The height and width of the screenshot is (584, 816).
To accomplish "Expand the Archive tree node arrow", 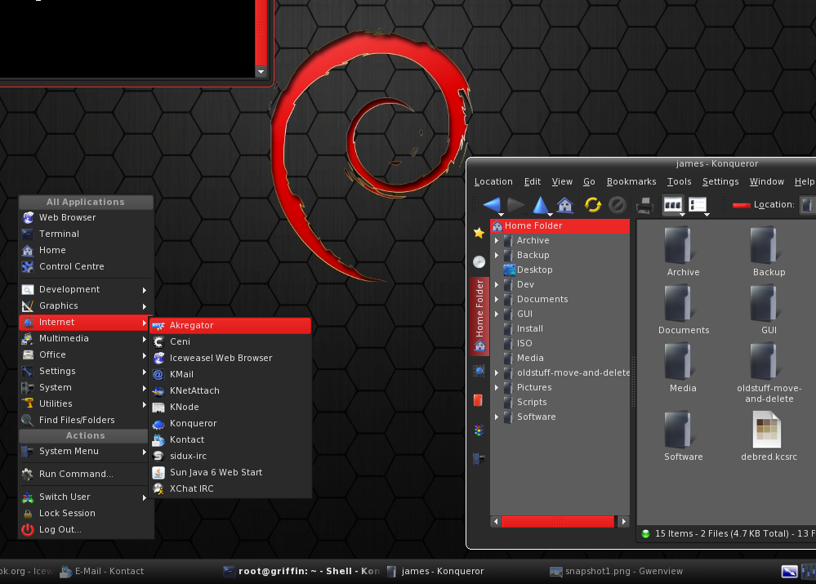I will [x=497, y=240].
